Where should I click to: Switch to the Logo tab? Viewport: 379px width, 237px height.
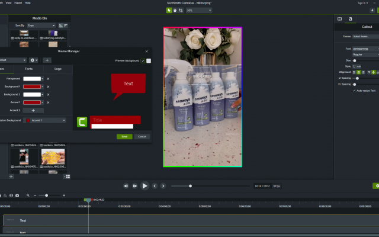click(58, 69)
